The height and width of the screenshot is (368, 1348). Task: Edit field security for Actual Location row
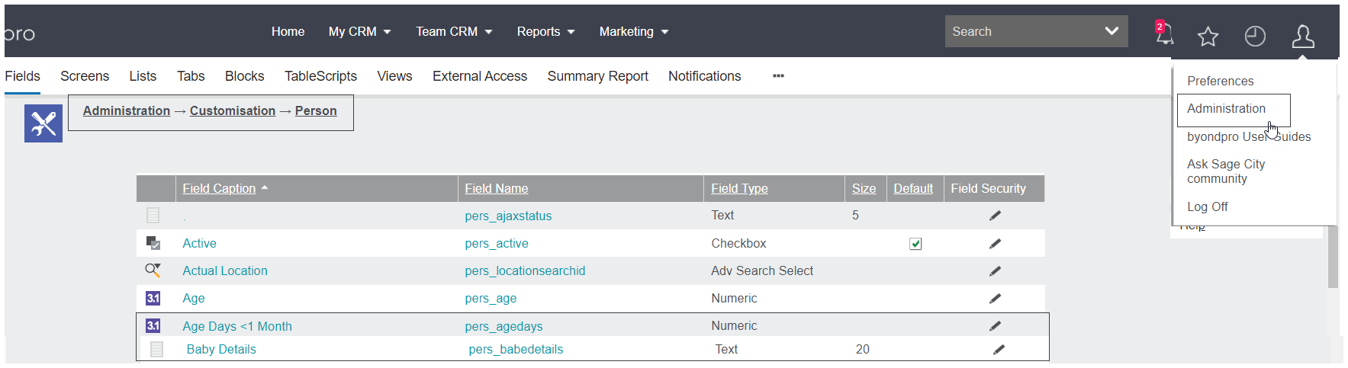click(995, 271)
